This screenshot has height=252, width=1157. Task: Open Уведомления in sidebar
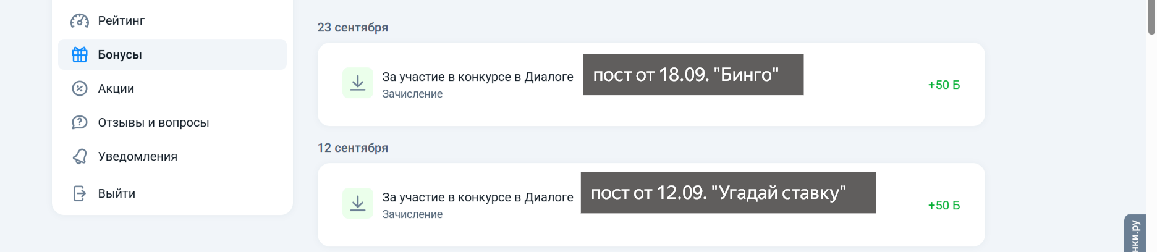172,156
